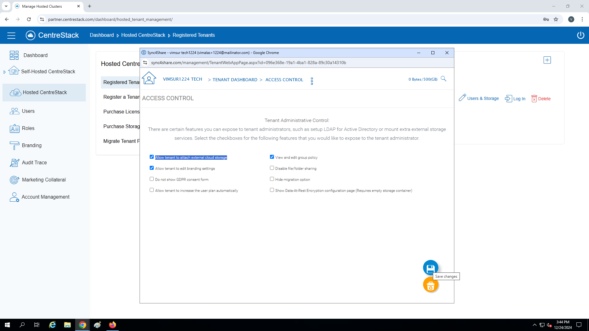
Task: Click the taskbar clock showing 3:44 PM
Action: click(563, 325)
